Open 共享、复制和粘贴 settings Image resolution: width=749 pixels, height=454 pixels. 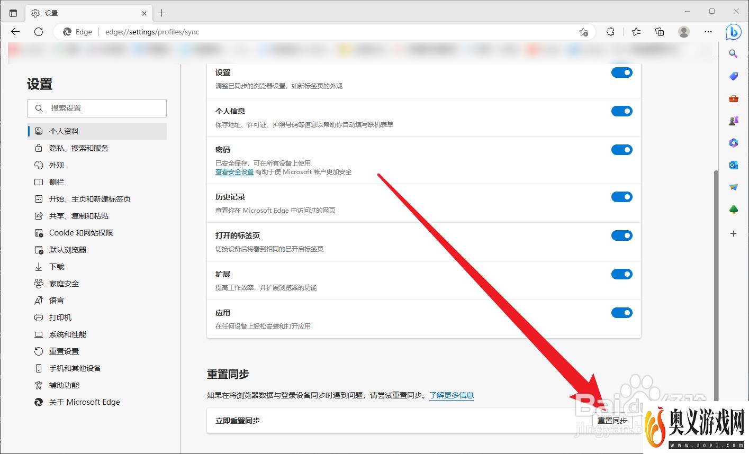97,216
